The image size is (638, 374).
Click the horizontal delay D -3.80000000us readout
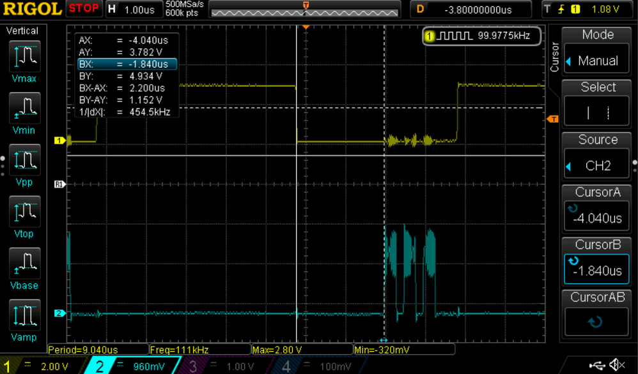pos(471,10)
